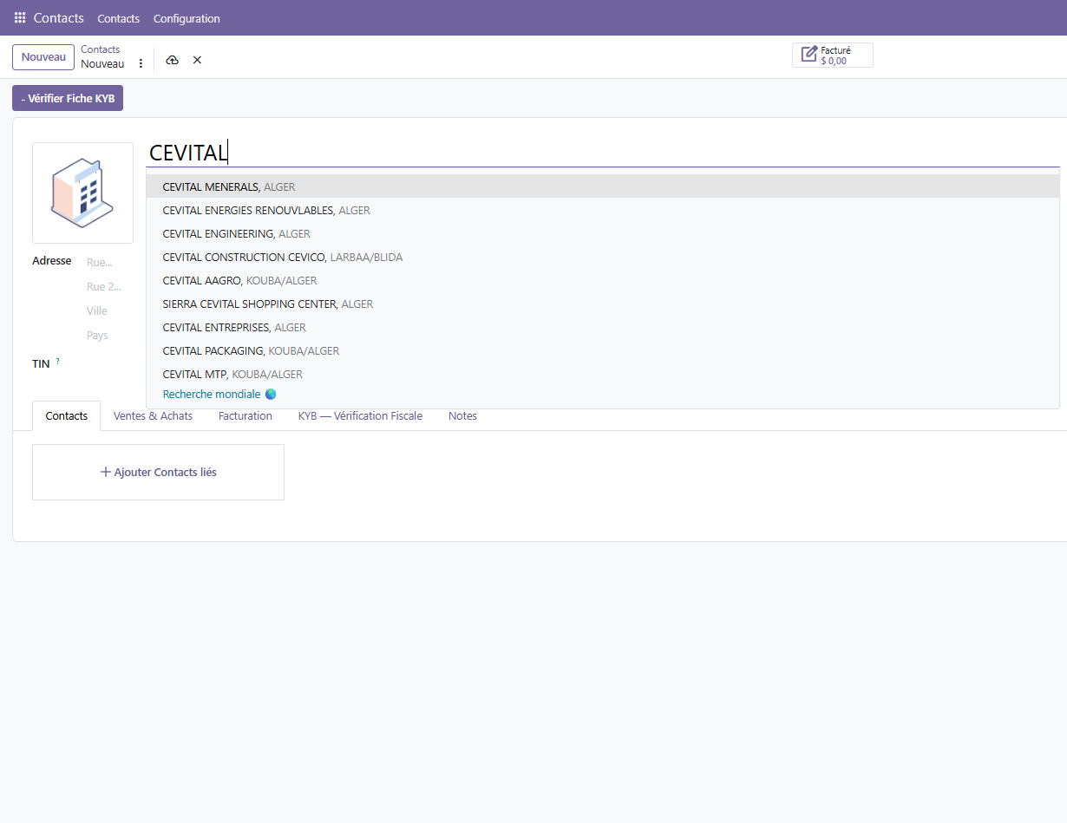Open the apps grid menu icon

(20, 17)
